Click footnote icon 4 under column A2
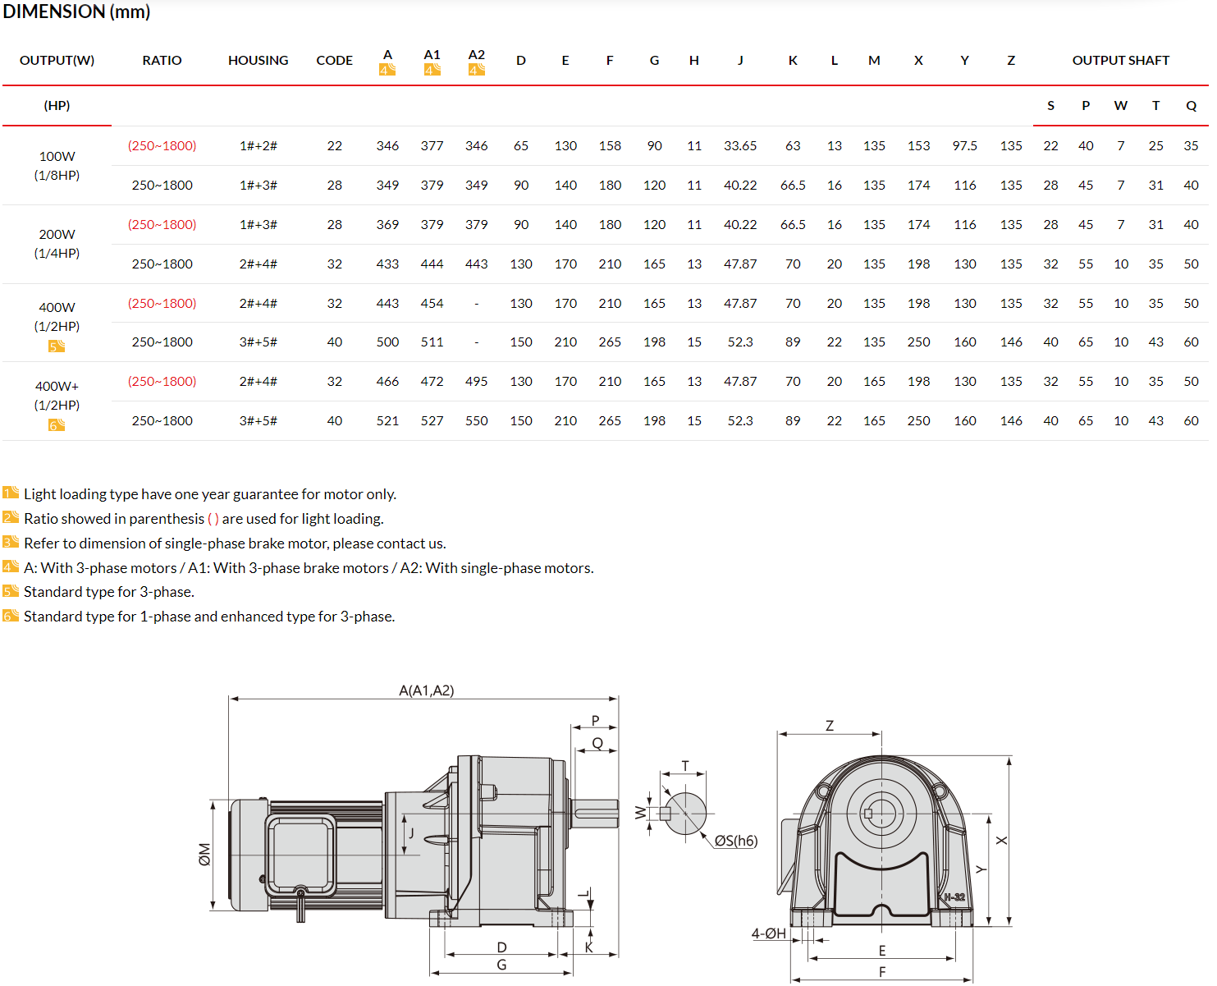This screenshot has width=1217, height=986. pyautogui.click(x=477, y=70)
